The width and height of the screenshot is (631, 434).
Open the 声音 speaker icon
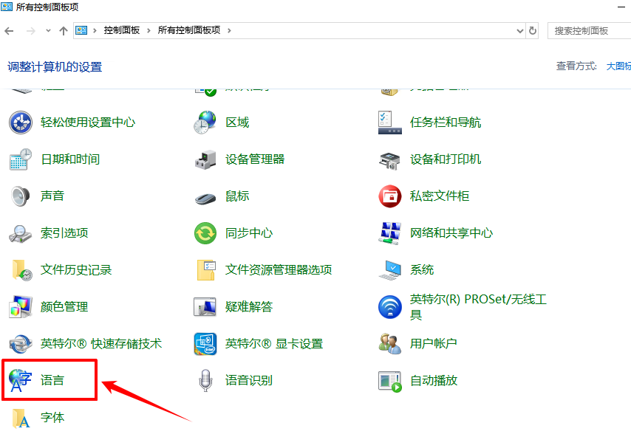point(21,196)
